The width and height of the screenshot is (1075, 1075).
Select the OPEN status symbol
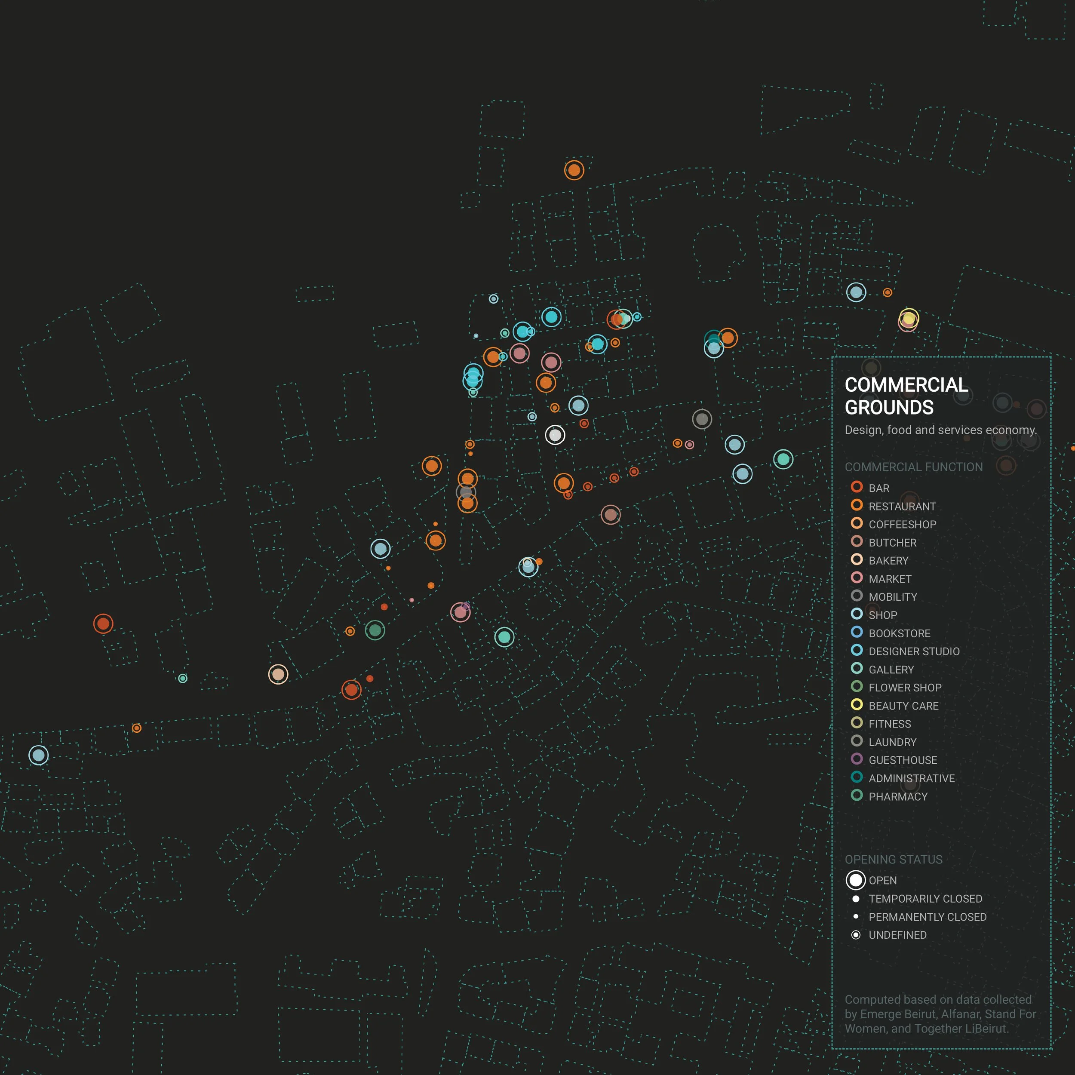(856, 880)
